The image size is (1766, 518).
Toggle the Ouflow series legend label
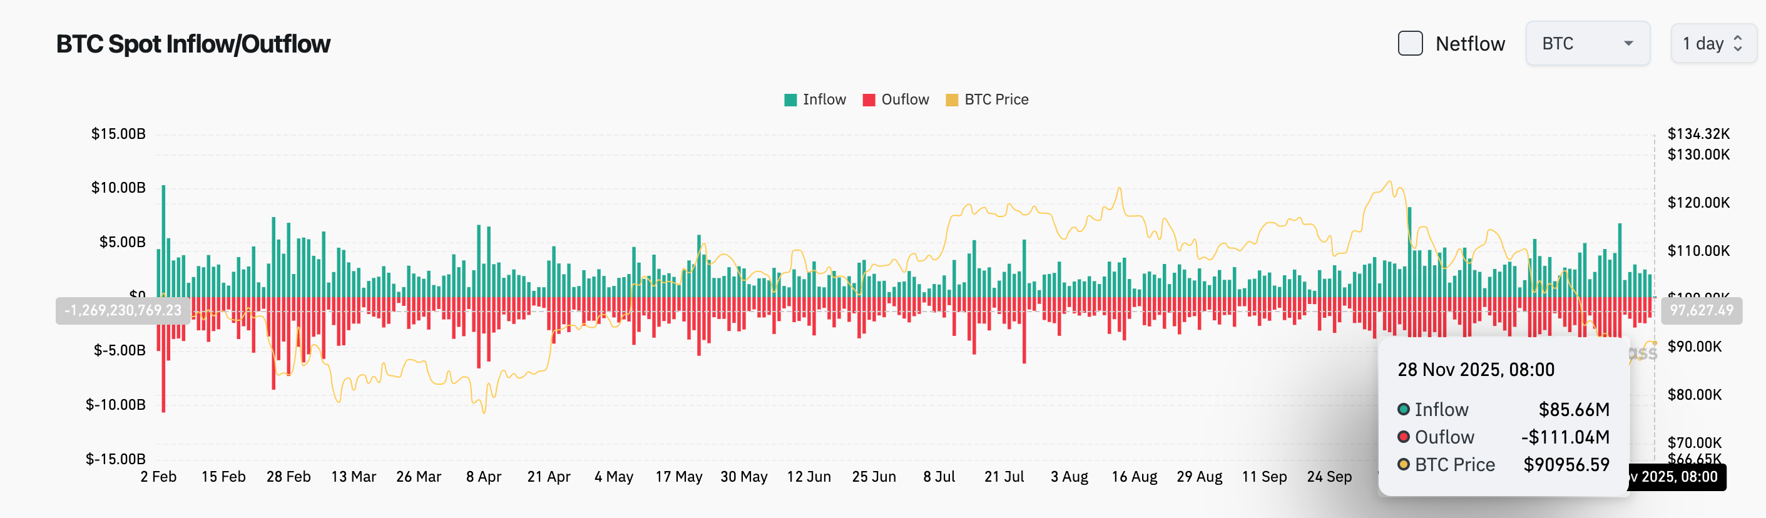905,100
